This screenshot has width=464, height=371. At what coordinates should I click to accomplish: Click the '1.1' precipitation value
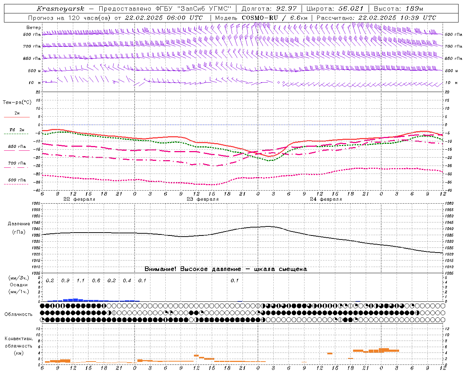tap(80, 281)
